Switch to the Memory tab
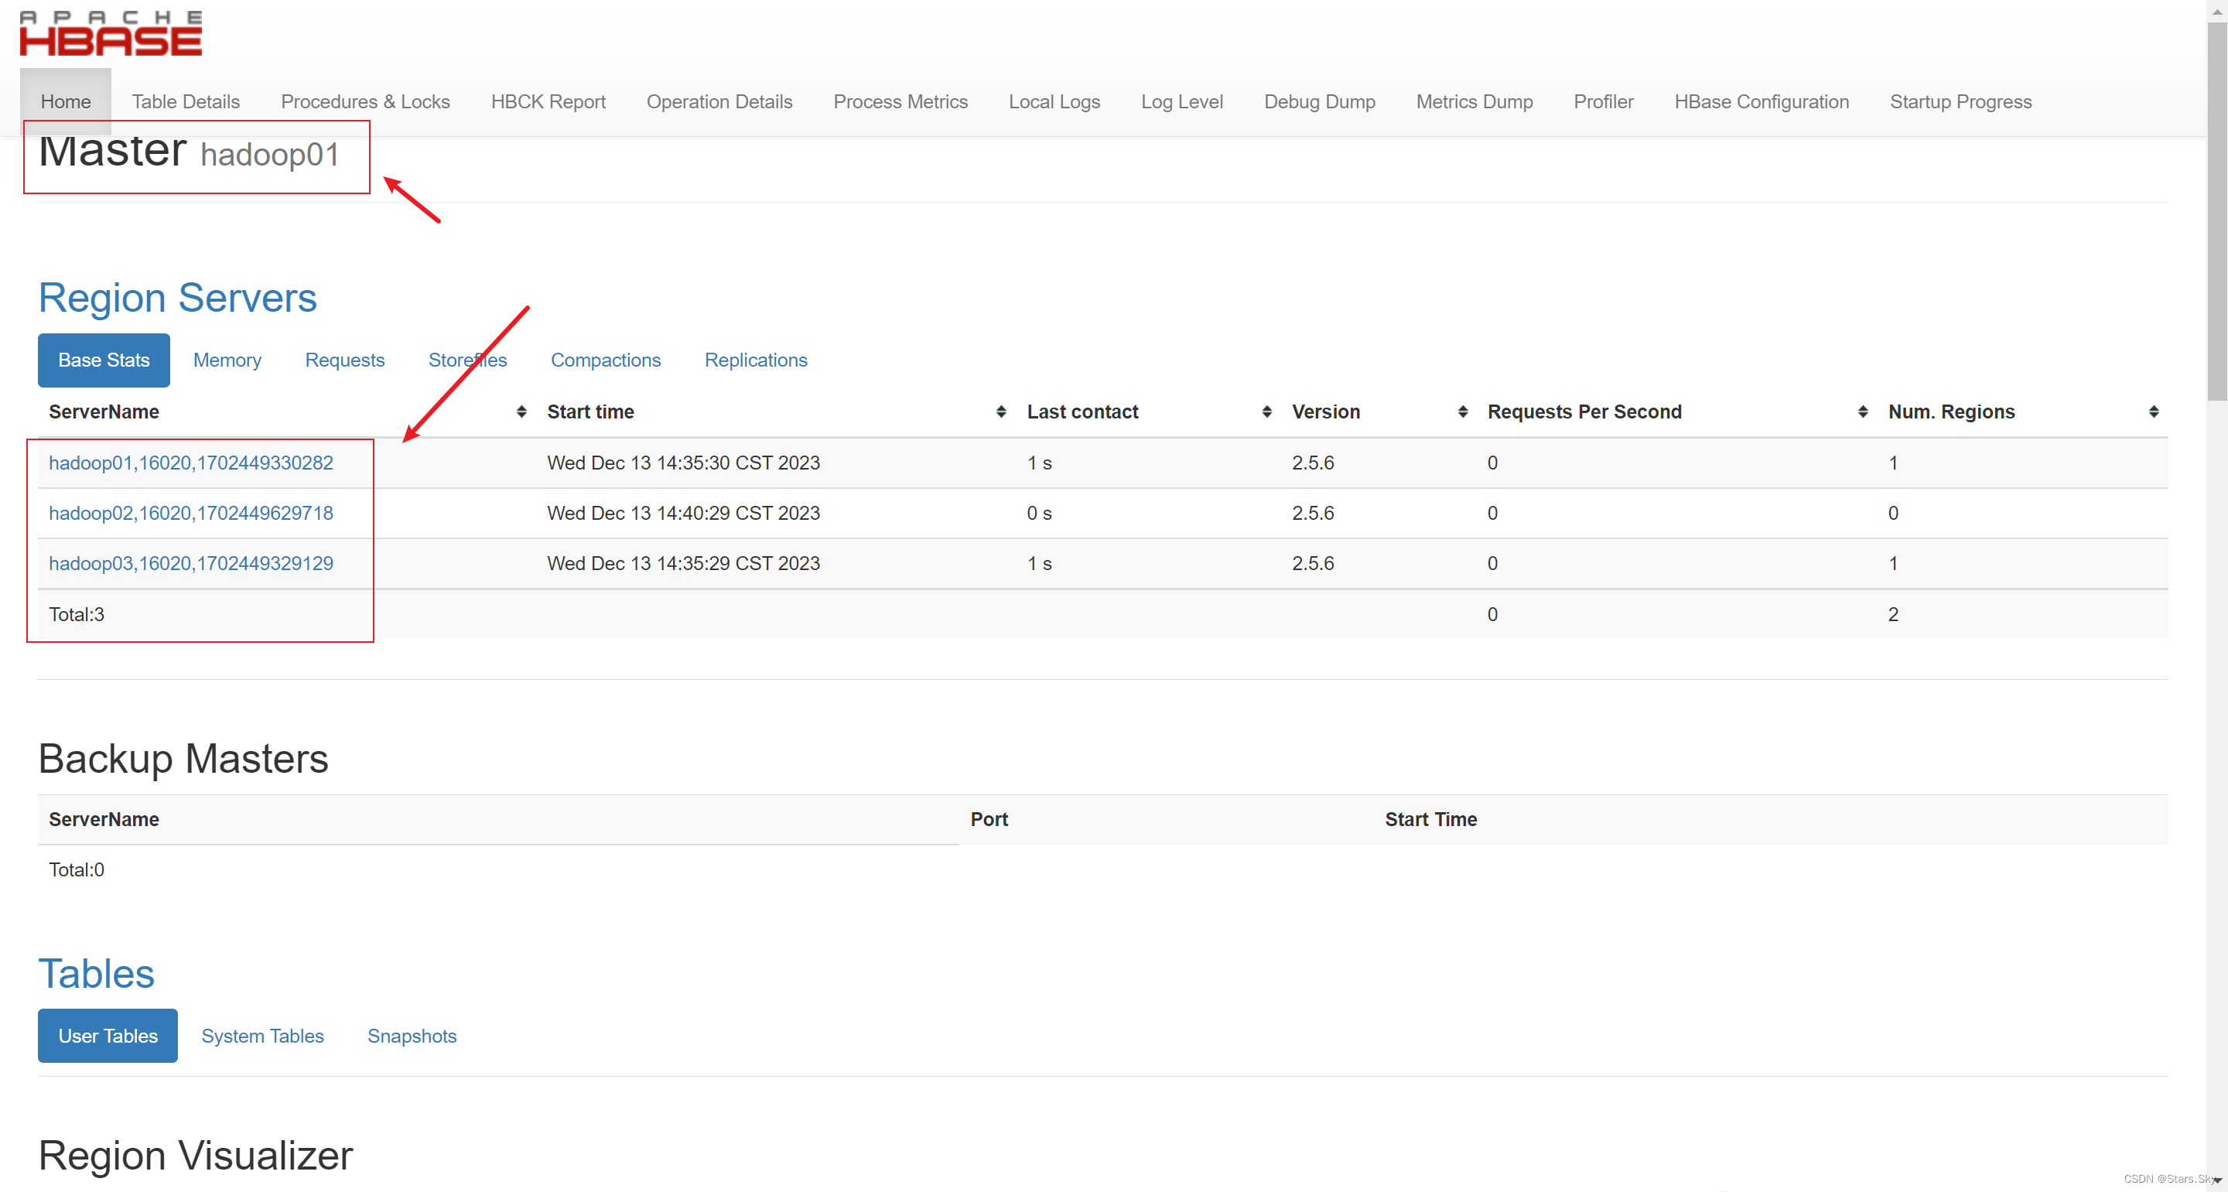The height and width of the screenshot is (1192, 2228). (227, 360)
